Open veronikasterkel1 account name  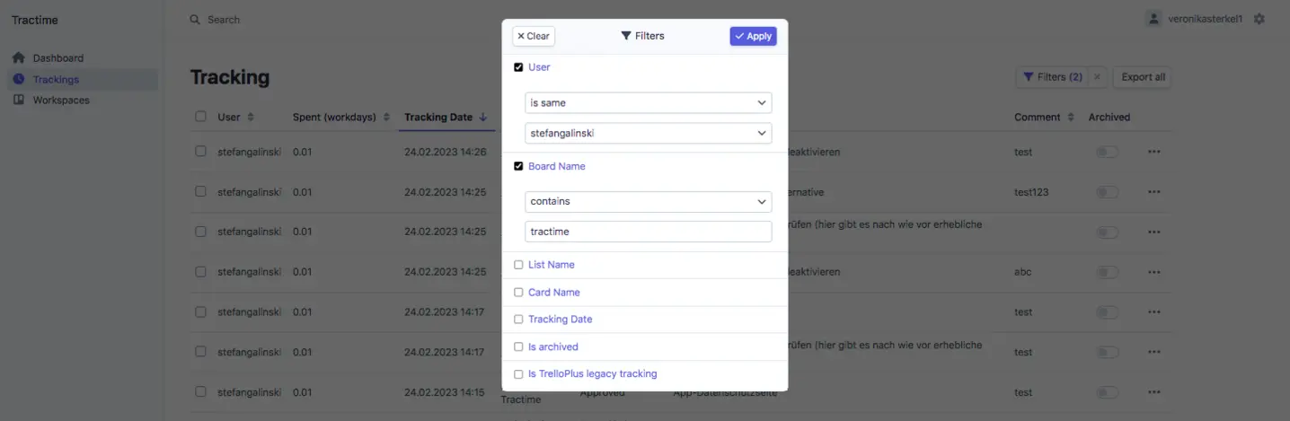pos(1206,19)
